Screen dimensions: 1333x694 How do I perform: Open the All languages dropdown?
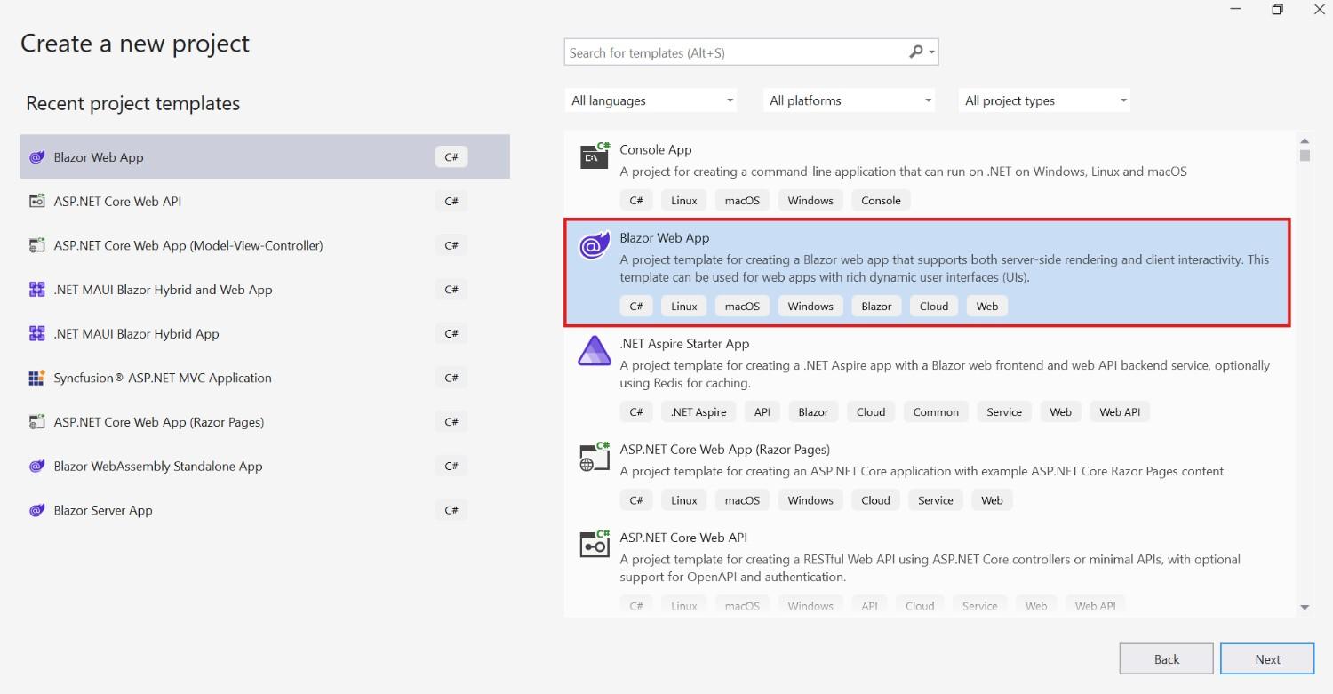tap(652, 100)
